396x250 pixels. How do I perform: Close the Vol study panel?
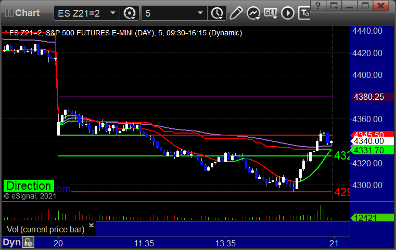[x=91, y=225]
